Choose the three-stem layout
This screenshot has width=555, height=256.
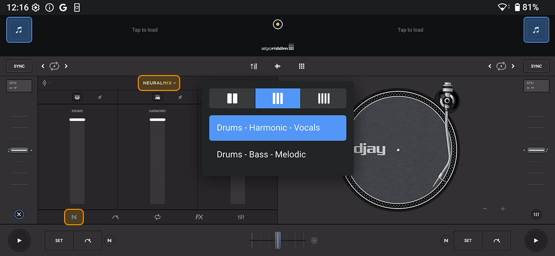pyautogui.click(x=278, y=98)
